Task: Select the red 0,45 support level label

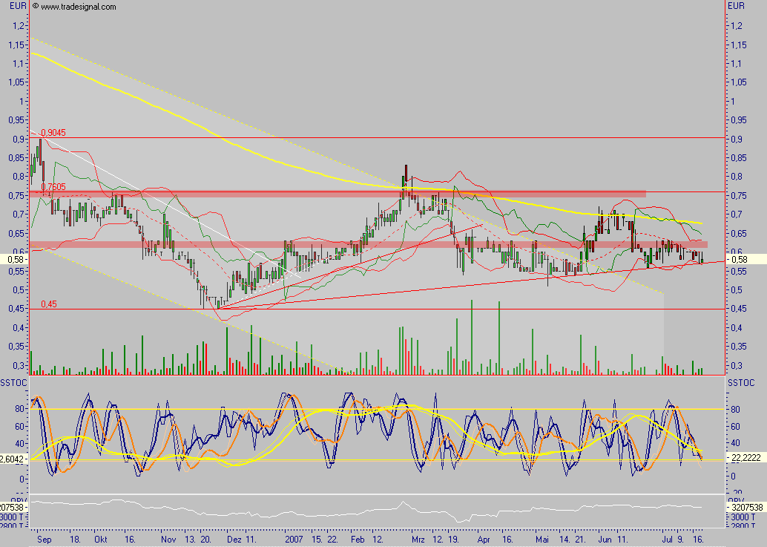Action: pos(49,304)
